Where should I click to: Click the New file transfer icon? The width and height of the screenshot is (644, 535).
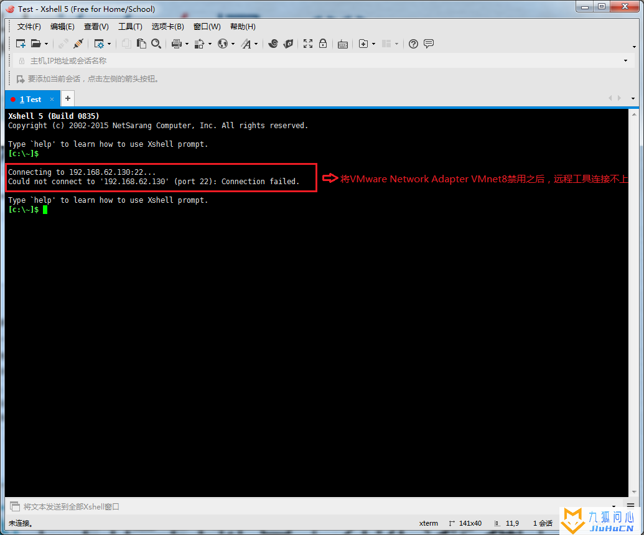tap(363, 44)
